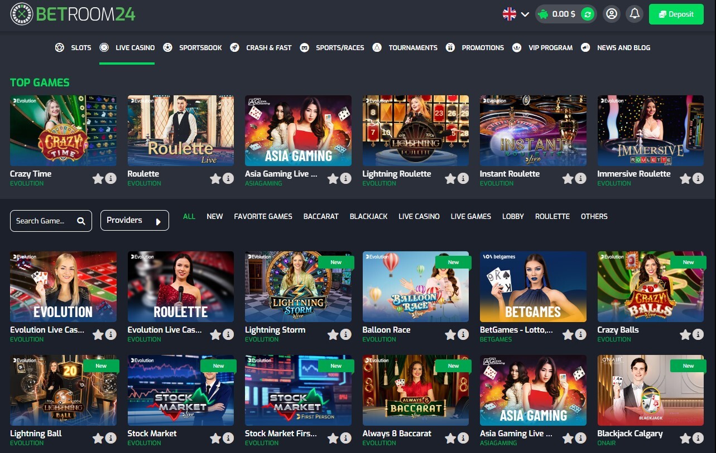Mark Stock Market as favorite with star
The height and width of the screenshot is (453, 716).
click(x=215, y=438)
